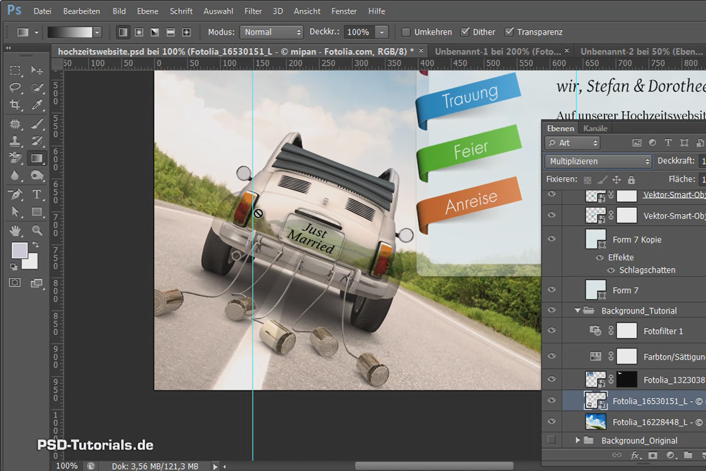Viewport: 706px width, 471px height.
Task: Uncheck the Transparenz option
Action: (509, 32)
